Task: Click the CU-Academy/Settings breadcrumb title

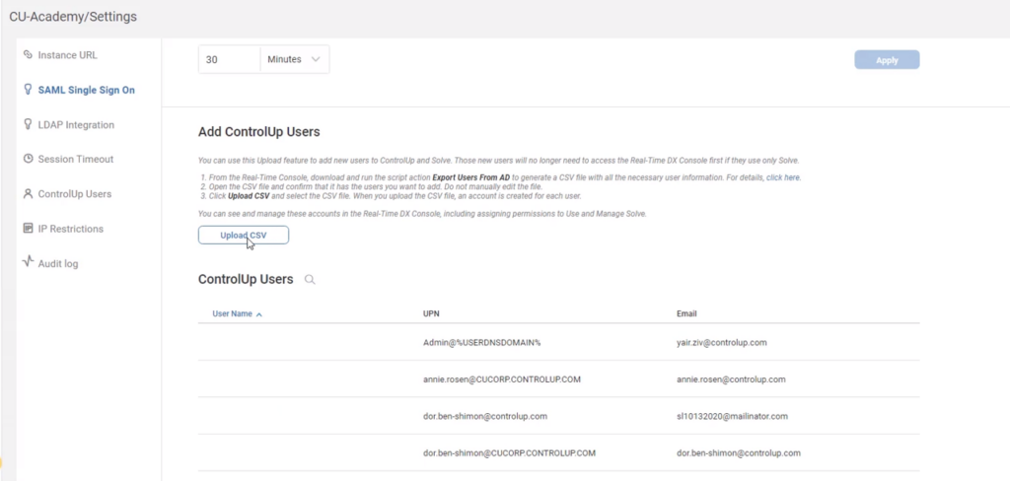Action: point(73,17)
